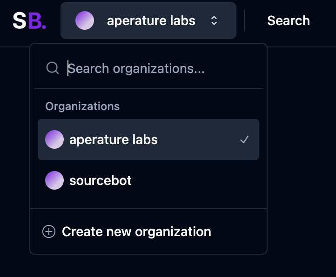
Task: Click the magnifying glass icon in the organization search
Action: pos(53,68)
